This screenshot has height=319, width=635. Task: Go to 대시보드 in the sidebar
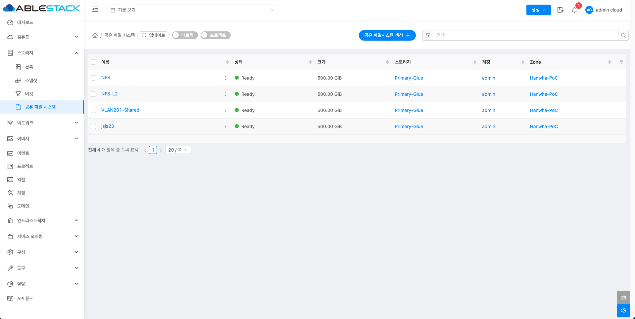point(25,22)
